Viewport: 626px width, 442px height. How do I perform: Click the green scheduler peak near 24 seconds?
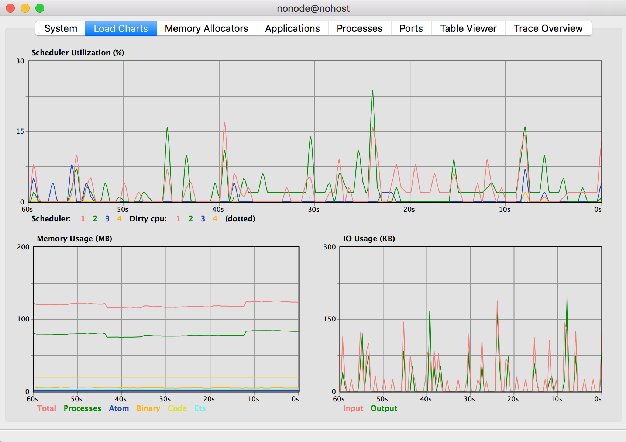372,91
